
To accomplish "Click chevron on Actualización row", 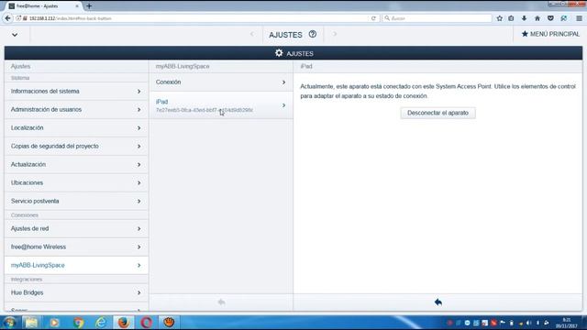I will (x=138, y=165).
